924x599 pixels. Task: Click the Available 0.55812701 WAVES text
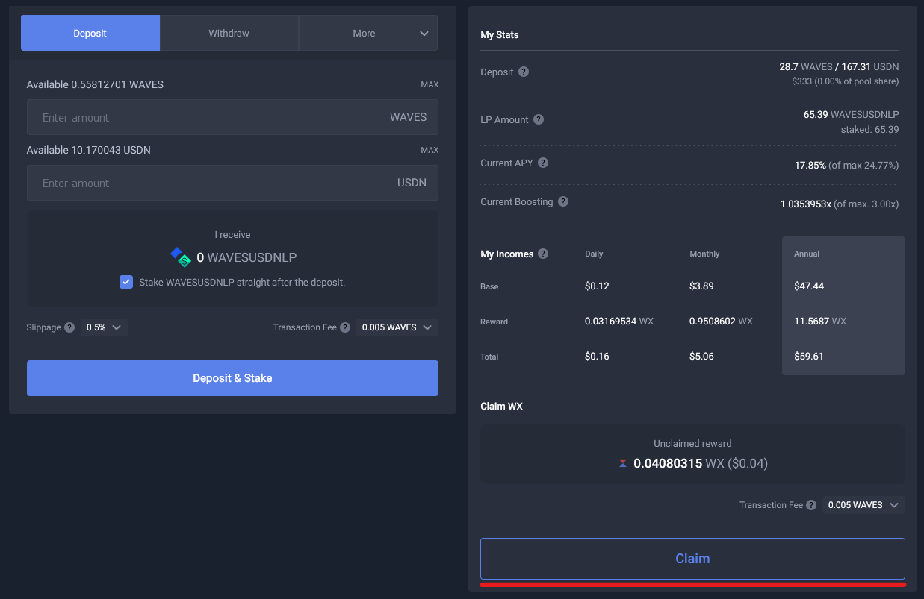(x=95, y=84)
